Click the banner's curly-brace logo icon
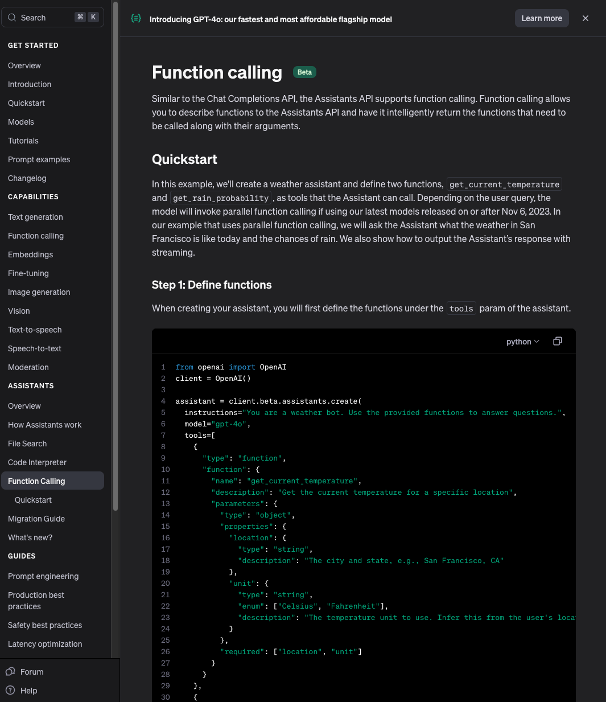Screen dimensions: 606x702 136,19
